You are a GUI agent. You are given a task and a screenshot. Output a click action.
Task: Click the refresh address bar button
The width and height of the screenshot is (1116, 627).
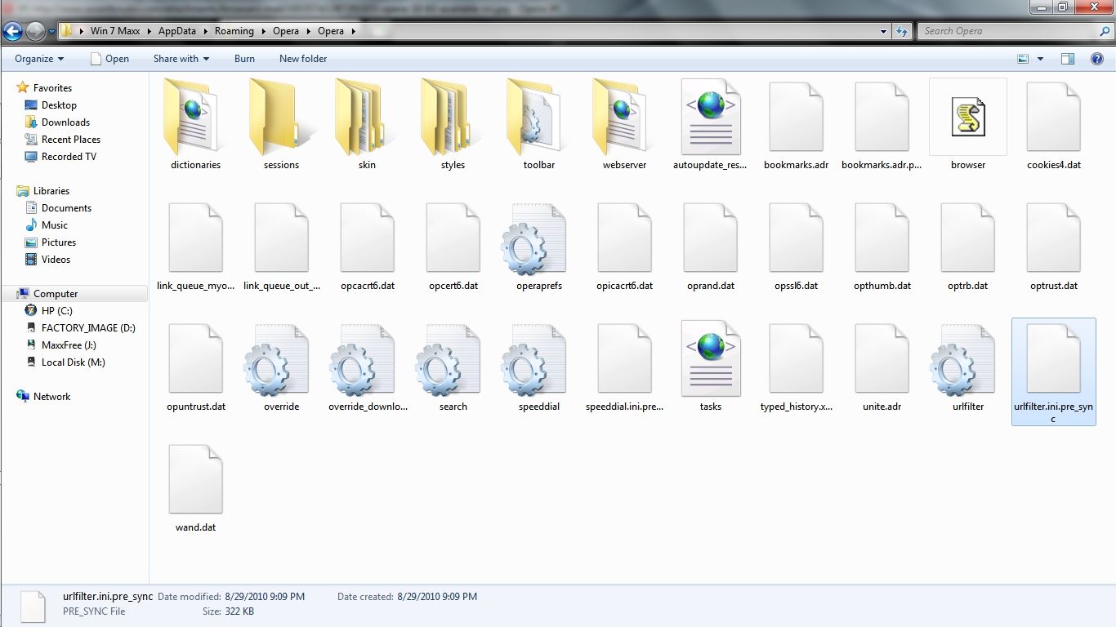(x=902, y=31)
